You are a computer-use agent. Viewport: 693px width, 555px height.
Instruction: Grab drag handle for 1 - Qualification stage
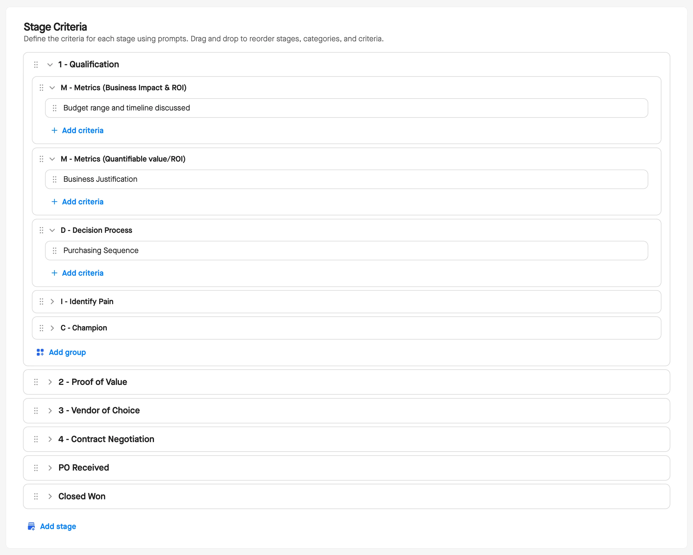click(x=36, y=65)
